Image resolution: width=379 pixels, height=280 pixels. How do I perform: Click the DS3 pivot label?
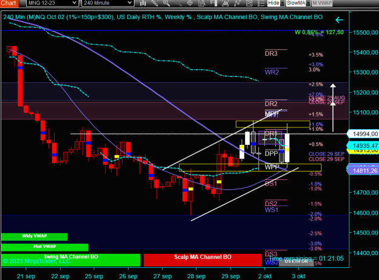pyautogui.click(x=271, y=254)
